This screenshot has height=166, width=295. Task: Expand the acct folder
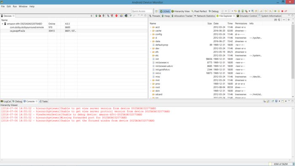(x=151, y=27)
